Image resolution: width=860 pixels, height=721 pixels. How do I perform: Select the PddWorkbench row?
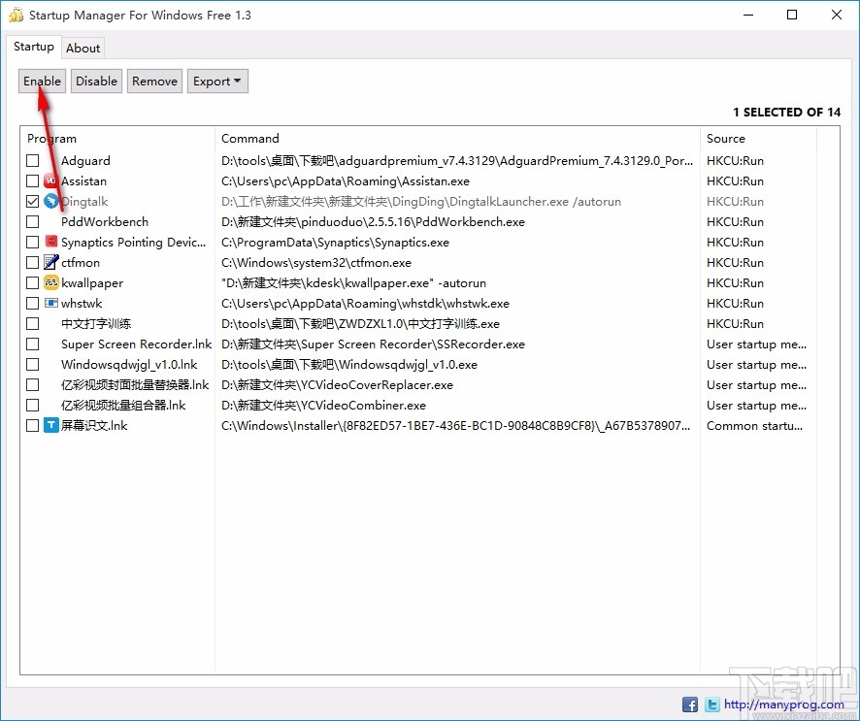(104, 221)
